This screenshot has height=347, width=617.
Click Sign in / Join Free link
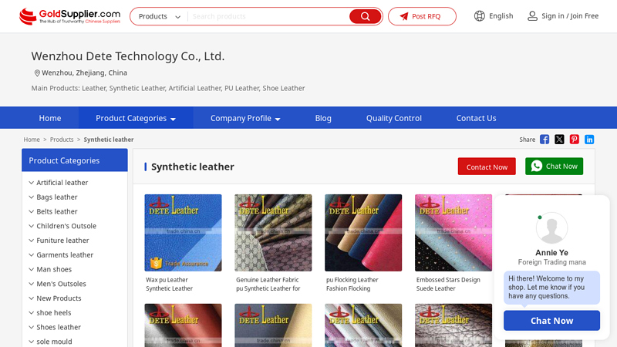click(570, 16)
